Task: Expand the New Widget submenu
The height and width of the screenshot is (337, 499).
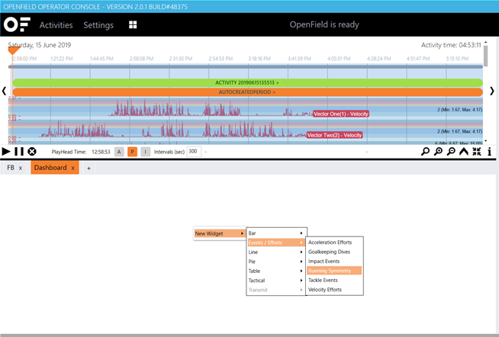Action: [219, 233]
